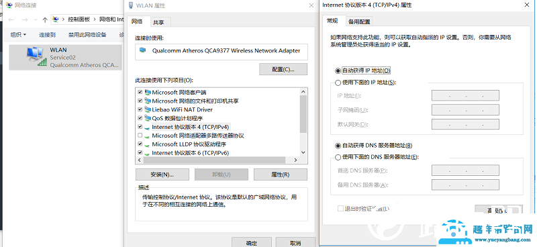
Task: Toggle Liebao WiFi NAT Driver checkbox
Action: click(x=140, y=109)
